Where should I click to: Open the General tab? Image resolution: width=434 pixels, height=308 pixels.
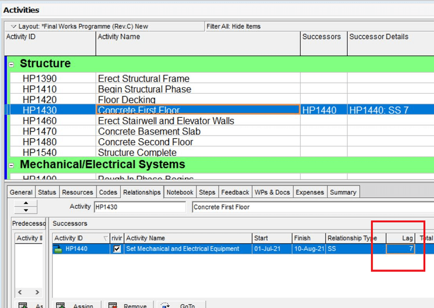21,192
